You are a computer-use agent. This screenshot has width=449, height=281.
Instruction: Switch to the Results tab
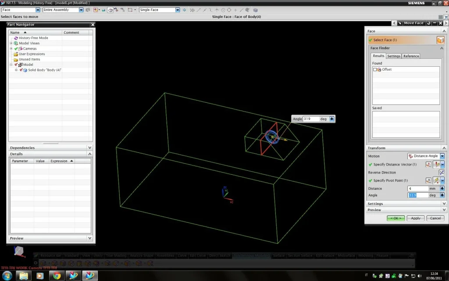(x=378, y=56)
